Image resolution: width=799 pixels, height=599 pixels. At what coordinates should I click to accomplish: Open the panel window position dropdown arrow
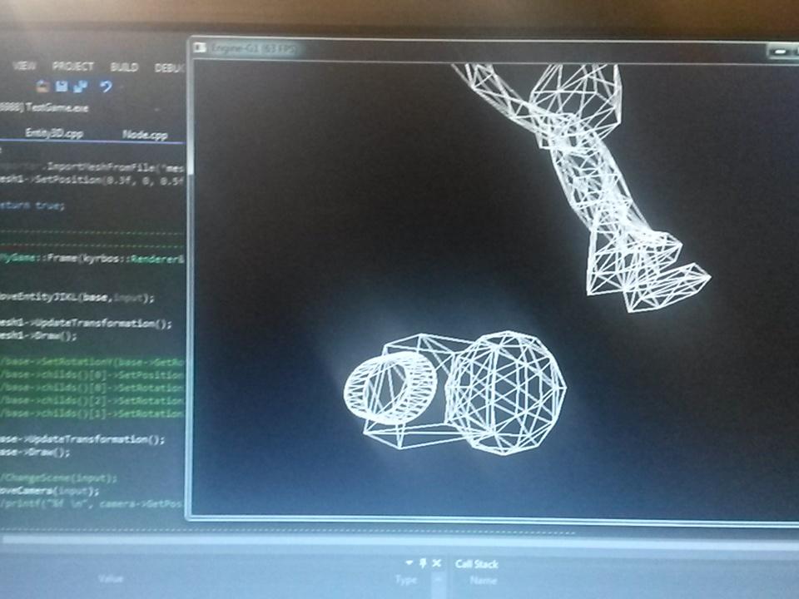click(407, 562)
